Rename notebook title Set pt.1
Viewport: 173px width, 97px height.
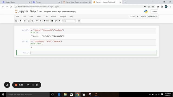point(34,11)
